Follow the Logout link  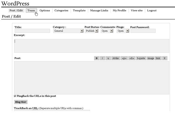point(152,10)
